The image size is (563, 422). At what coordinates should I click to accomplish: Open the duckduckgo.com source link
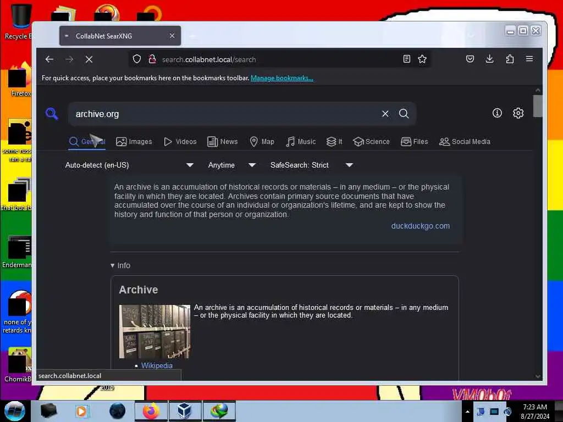[420, 226]
